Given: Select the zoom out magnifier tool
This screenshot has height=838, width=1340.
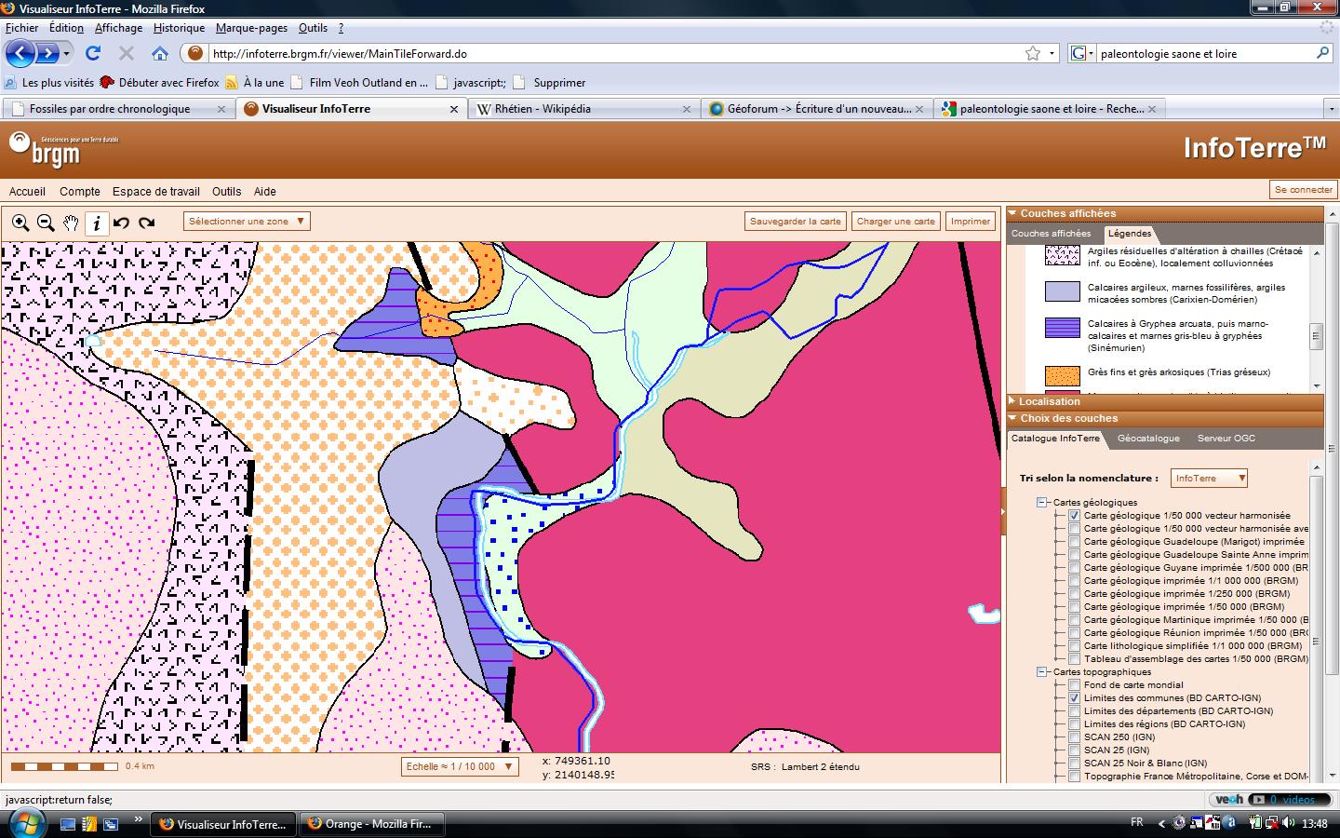Looking at the screenshot, I should point(46,223).
